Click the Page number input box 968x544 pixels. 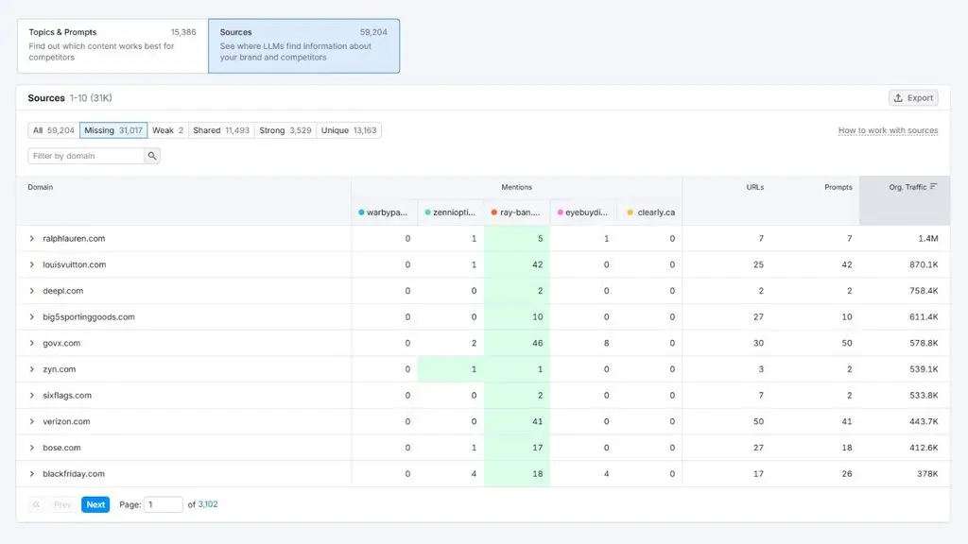pos(163,504)
